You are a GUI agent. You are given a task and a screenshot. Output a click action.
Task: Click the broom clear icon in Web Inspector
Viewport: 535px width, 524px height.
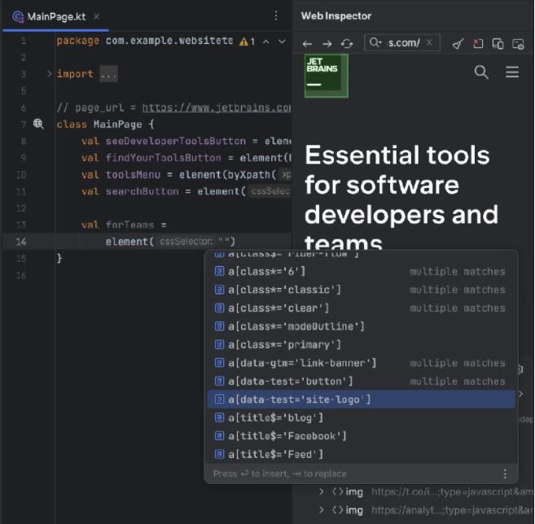click(x=458, y=43)
